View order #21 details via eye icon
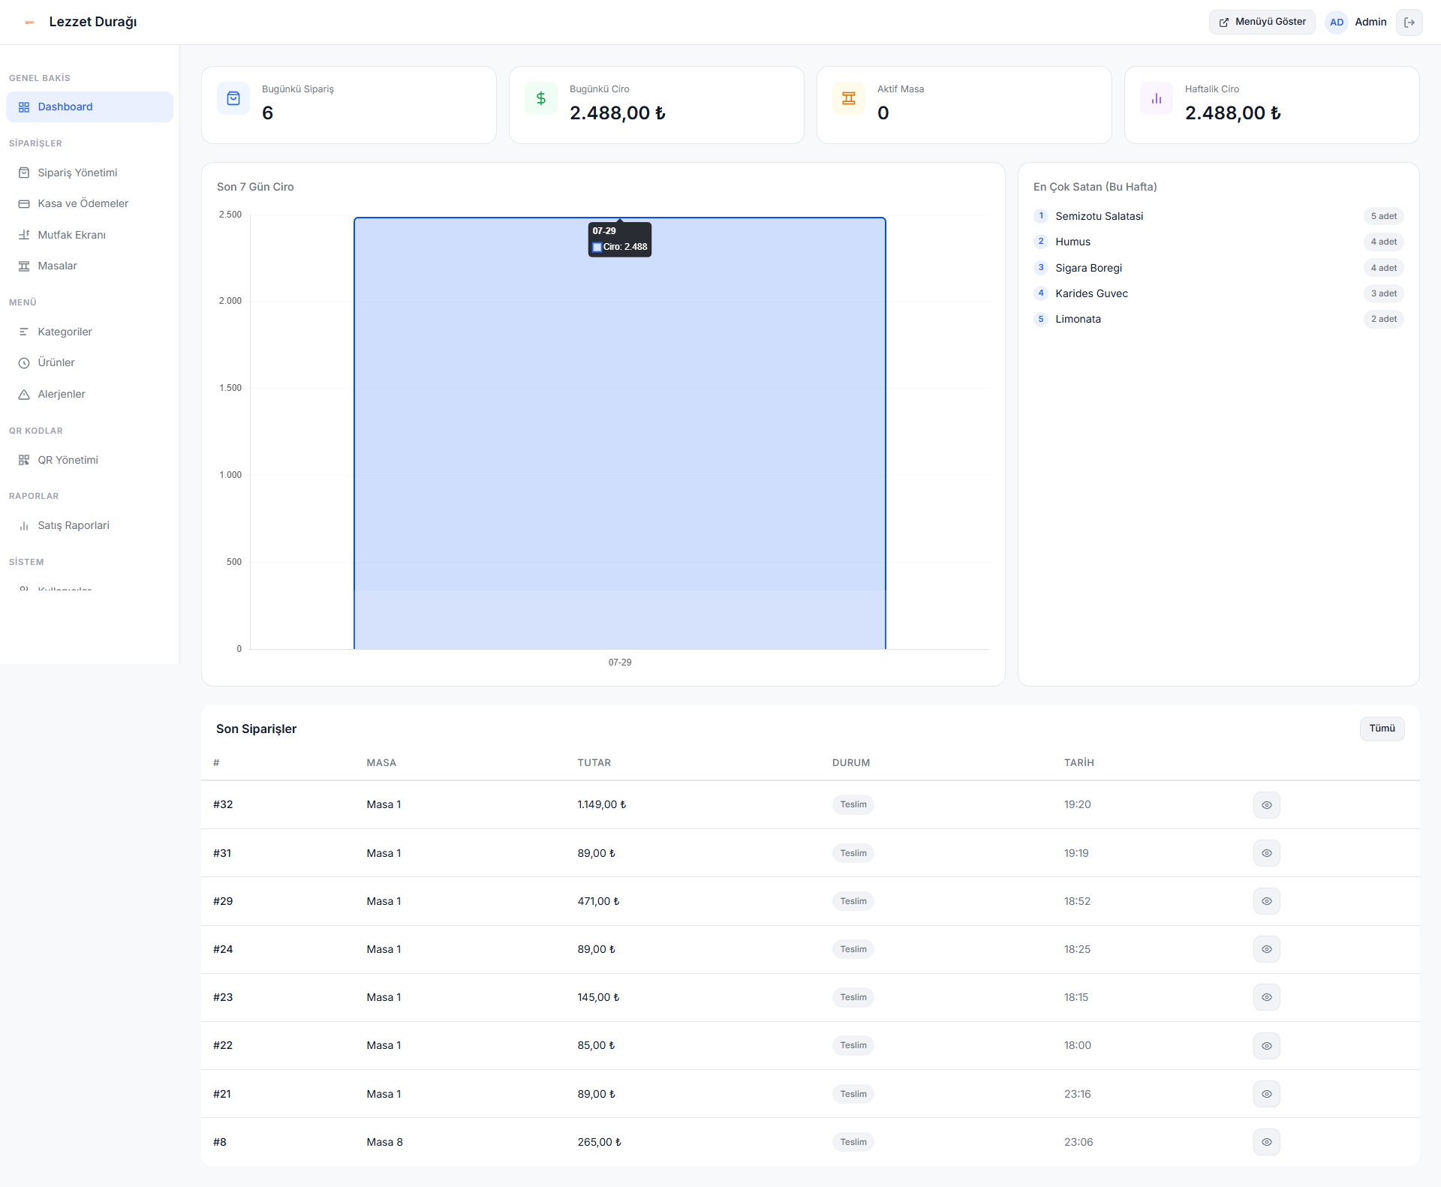This screenshot has height=1187, width=1441. [x=1267, y=1094]
